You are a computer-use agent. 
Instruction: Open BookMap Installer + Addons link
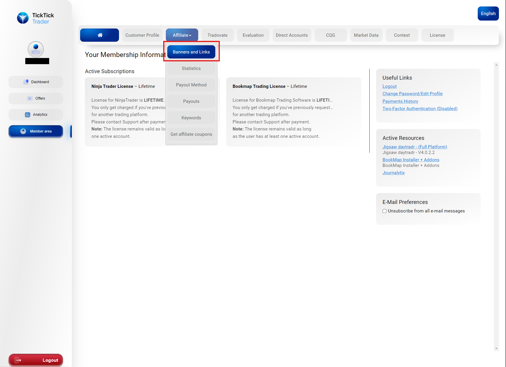(411, 160)
